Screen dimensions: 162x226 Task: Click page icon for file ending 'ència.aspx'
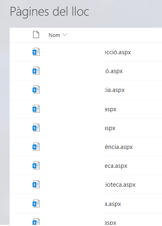[36, 147]
